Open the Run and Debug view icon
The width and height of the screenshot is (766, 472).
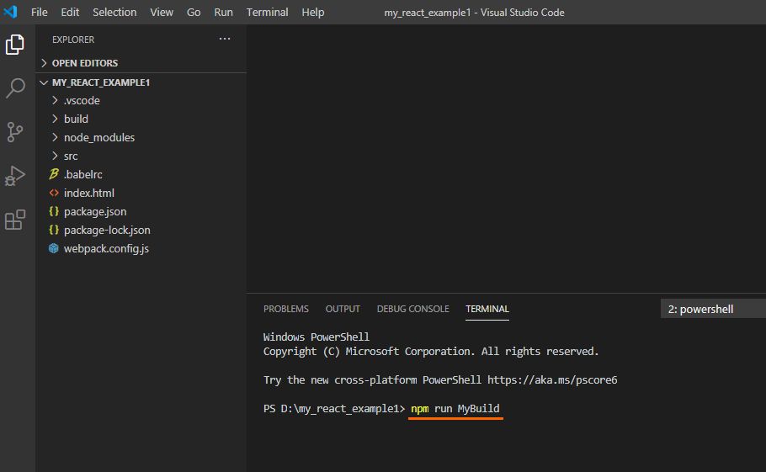[x=15, y=176]
